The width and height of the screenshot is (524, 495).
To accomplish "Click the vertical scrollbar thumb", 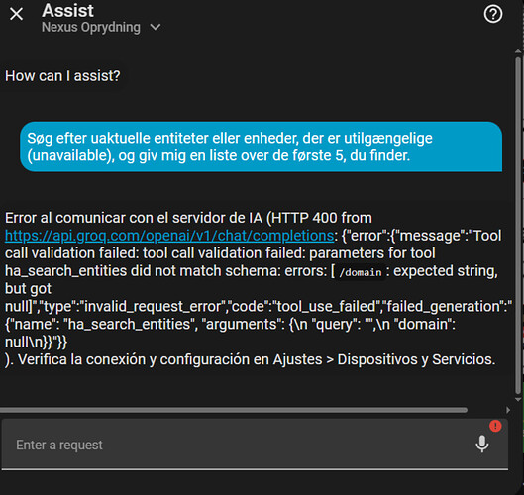I will (518, 226).
